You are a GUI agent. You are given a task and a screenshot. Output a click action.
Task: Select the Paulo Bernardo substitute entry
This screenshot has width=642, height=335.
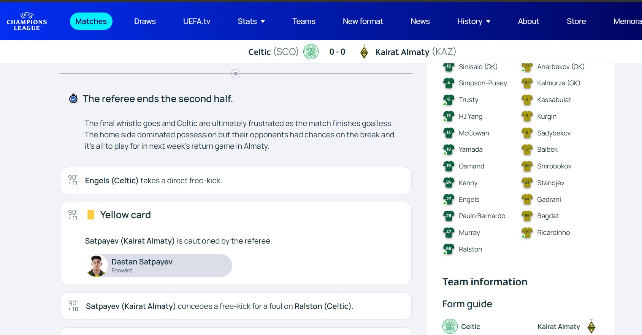[482, 216]
